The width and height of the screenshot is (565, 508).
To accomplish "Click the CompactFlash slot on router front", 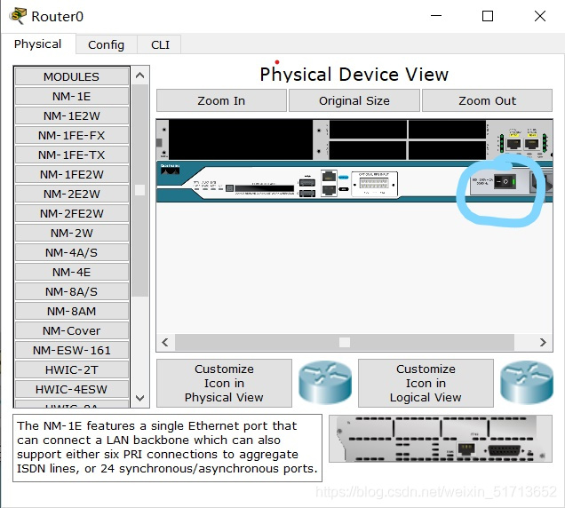I will 264,188.
